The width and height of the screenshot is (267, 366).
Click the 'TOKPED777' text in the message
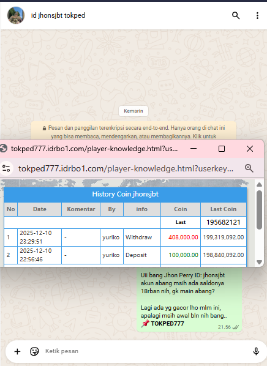tap(167, 324)
